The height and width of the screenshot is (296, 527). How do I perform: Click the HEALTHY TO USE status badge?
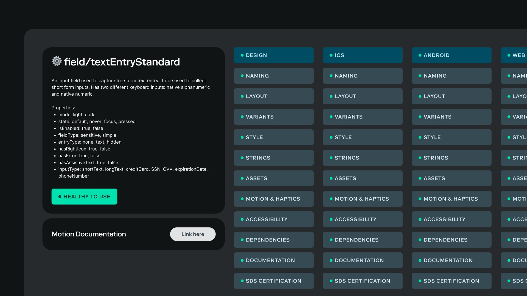84,197
